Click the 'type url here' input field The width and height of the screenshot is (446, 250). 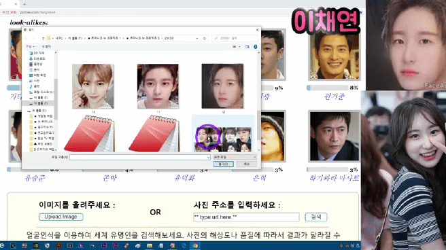pos(246,217)
